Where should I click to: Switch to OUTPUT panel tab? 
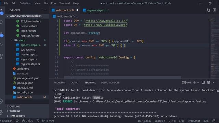75,83
